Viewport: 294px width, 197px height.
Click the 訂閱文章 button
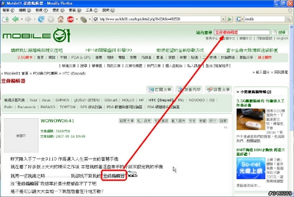pos(160,90)
